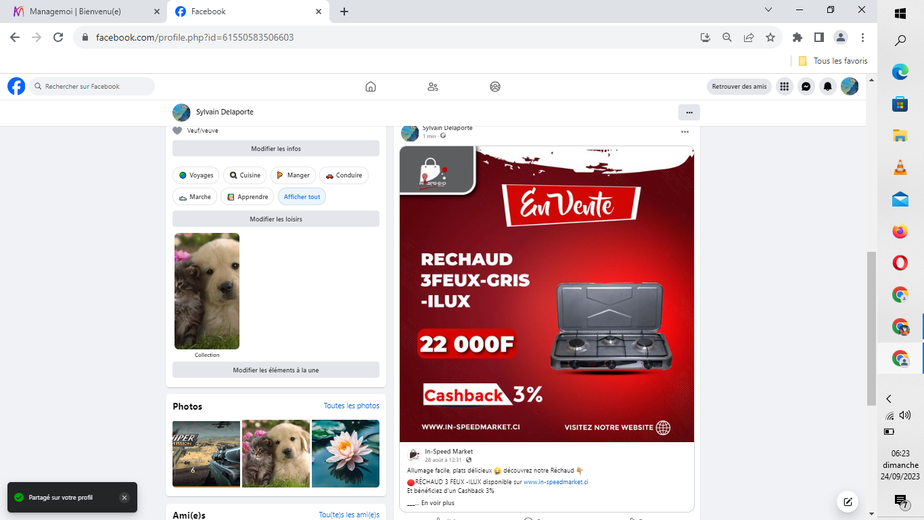This screenshot has width=924, height=520.
Task: Open profile three-dot menu beside name
Action: pos(689,112)
